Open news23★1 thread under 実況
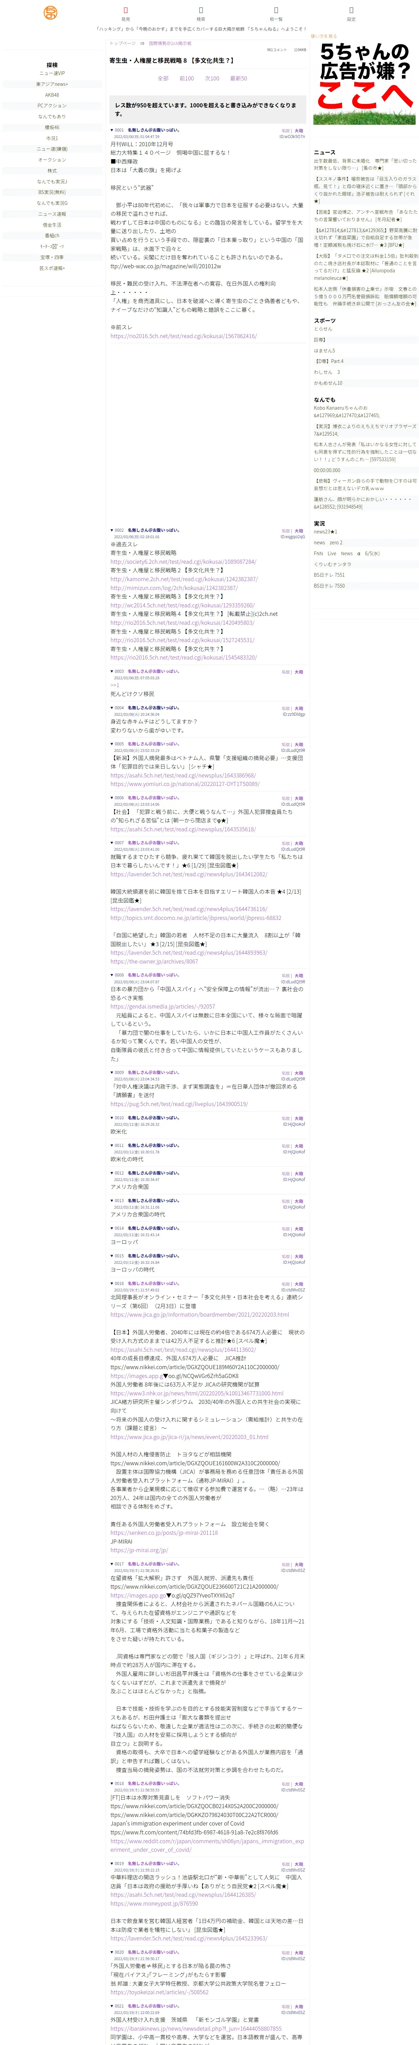The image size is (419, 2045). [325, 532]
